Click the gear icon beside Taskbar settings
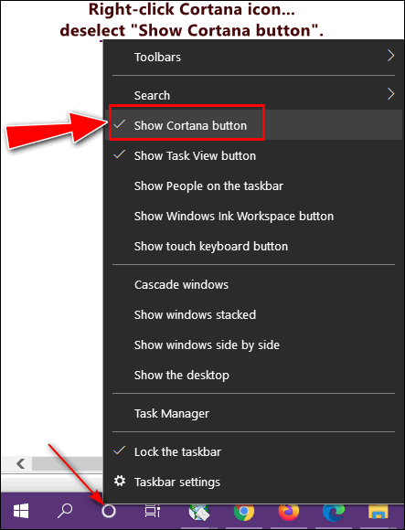This screenshot has width=405, height=530. pyautogui.click(x=120, y=481)
